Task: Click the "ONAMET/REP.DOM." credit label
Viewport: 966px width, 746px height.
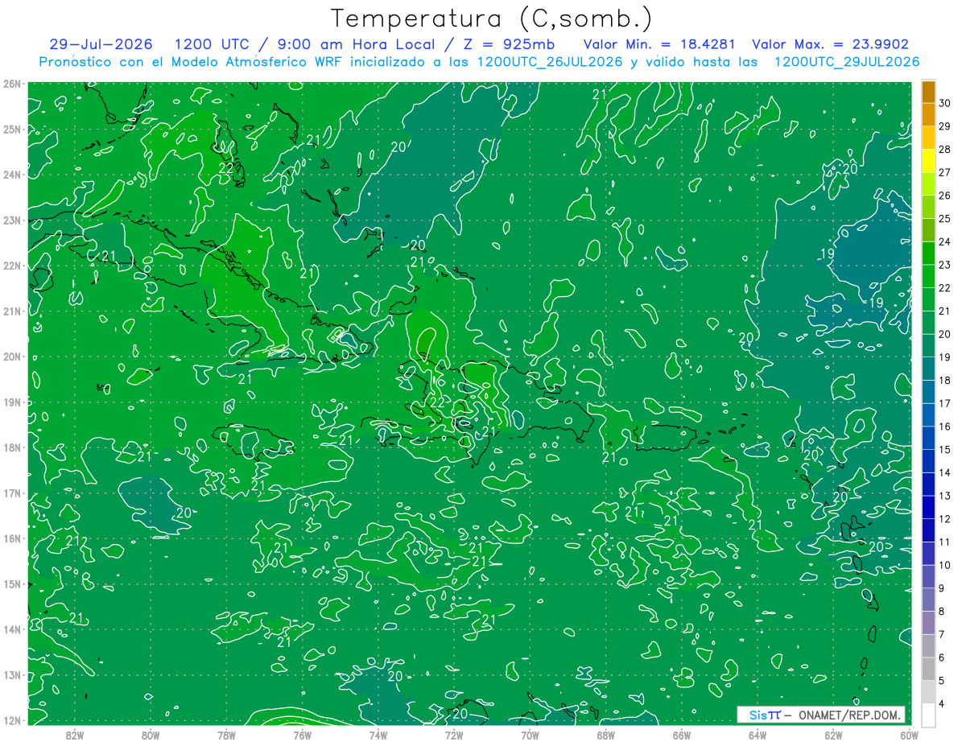Action: pos(849,715)
